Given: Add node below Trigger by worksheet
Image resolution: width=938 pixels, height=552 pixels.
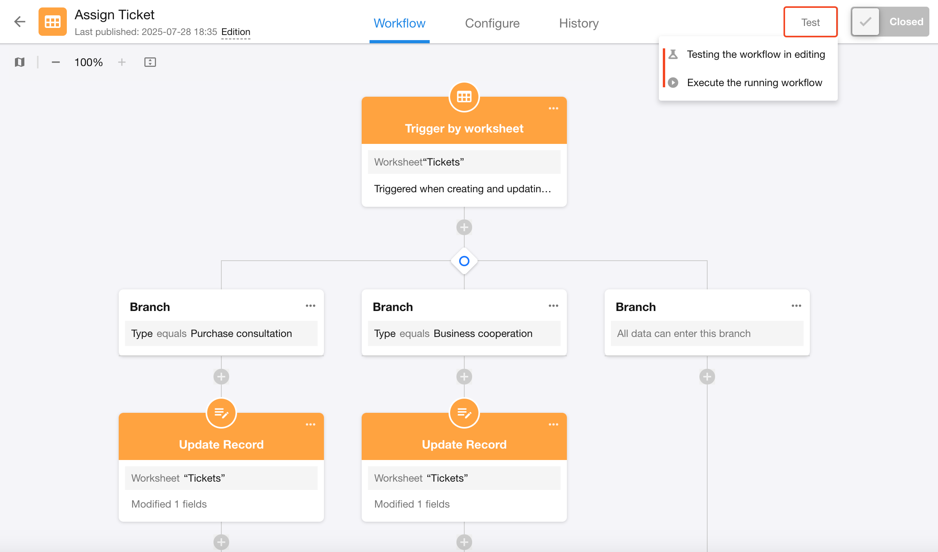Looking at the screenshot, I should 464,227.
